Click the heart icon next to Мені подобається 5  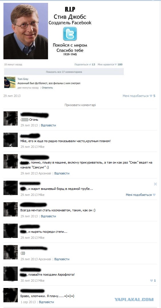(x=151, y=96)
